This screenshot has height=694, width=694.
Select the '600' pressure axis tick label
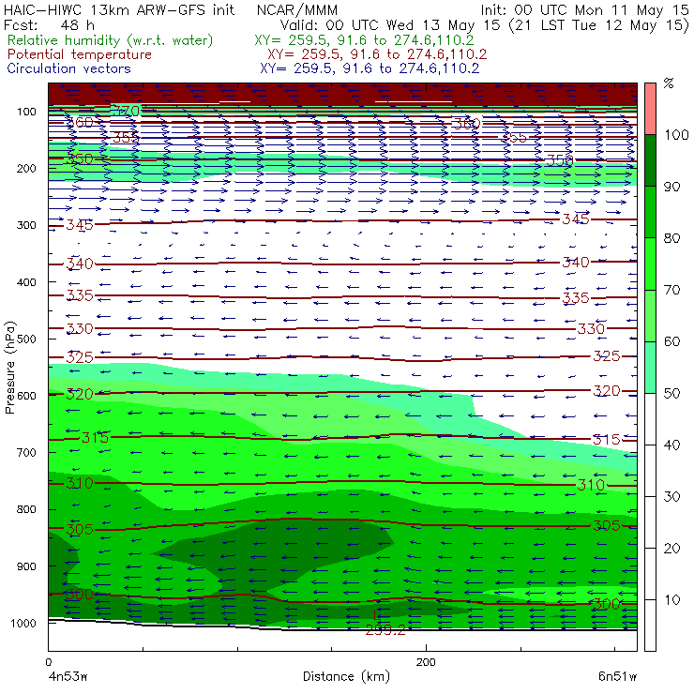click(26, 396)
